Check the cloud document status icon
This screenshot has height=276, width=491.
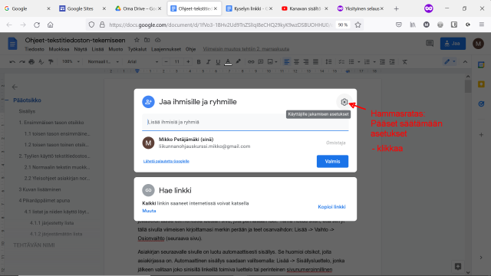pyautogui.click(x=157, y=40)
